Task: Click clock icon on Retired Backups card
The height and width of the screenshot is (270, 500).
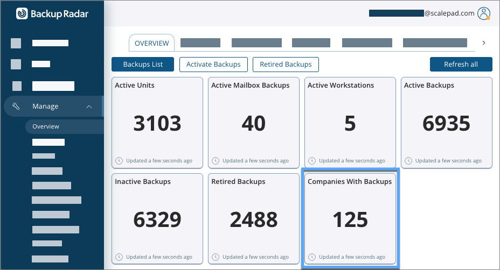Action: click(x=216, y=257)
